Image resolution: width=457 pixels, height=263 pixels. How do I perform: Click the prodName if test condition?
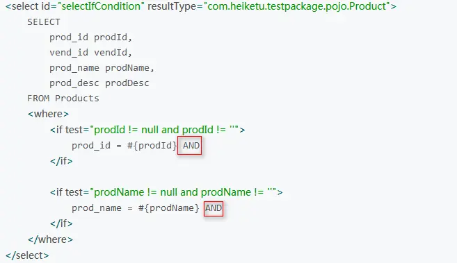point(185,192)
